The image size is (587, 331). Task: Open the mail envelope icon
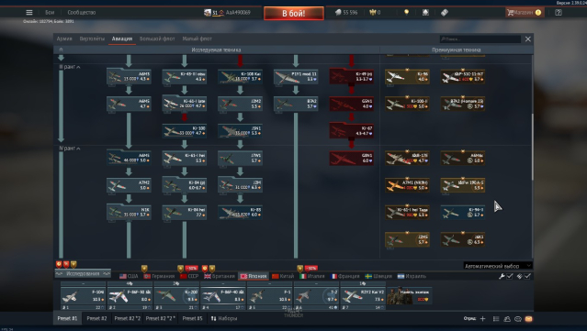528,319
